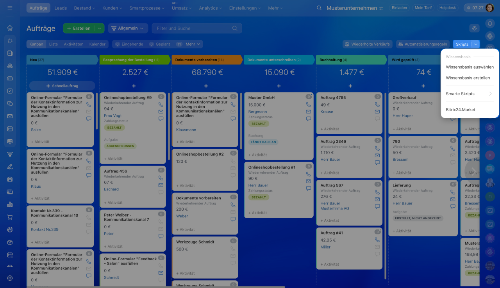
Task: Select the Kanban view tab
Action: pyautogui.click(x=36, y=44)
